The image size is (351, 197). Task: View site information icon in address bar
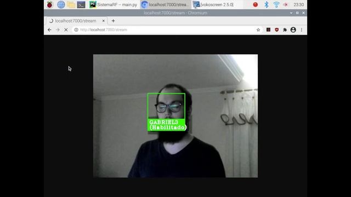click(76, 30)
